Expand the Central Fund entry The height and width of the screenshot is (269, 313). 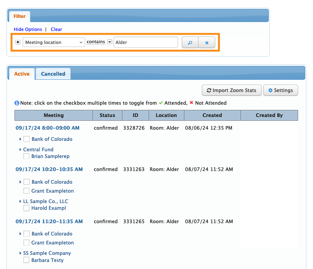tap(20, 149)
